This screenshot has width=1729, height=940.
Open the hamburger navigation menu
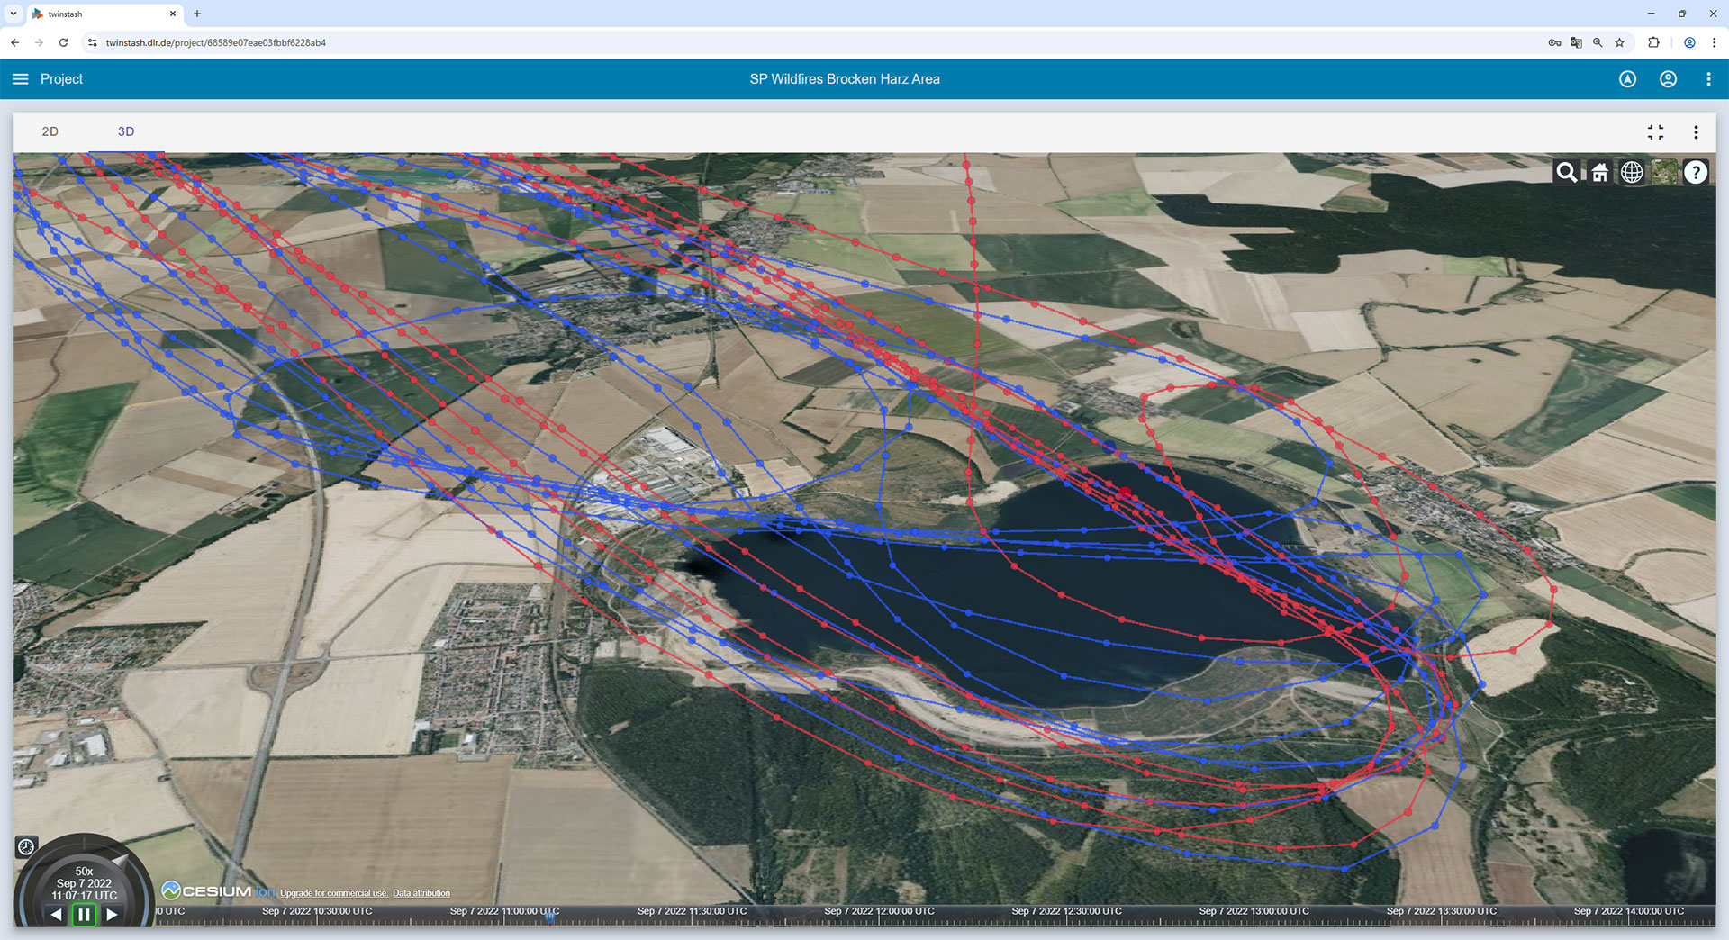tap(20, 79)
